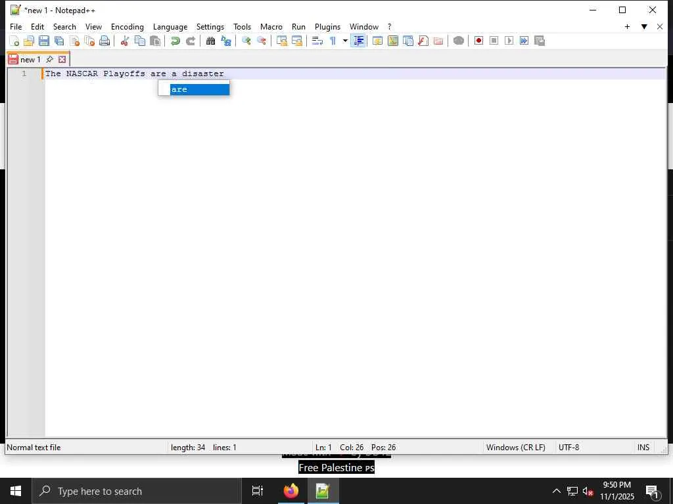The width and height of the screenshot is (673, 504).
Task: Close the "new 1" tab with red X
Action: (62, 59)
